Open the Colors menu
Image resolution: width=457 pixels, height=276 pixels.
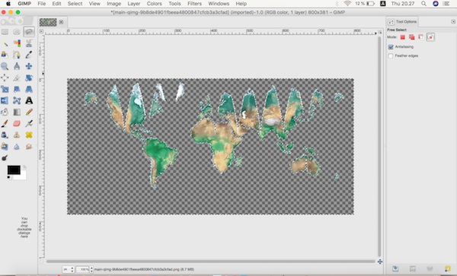coord(154,4)
